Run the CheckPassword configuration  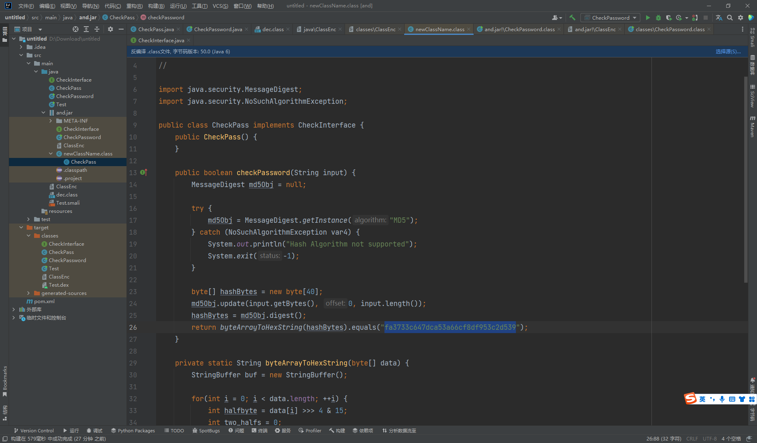click(648, 18)
